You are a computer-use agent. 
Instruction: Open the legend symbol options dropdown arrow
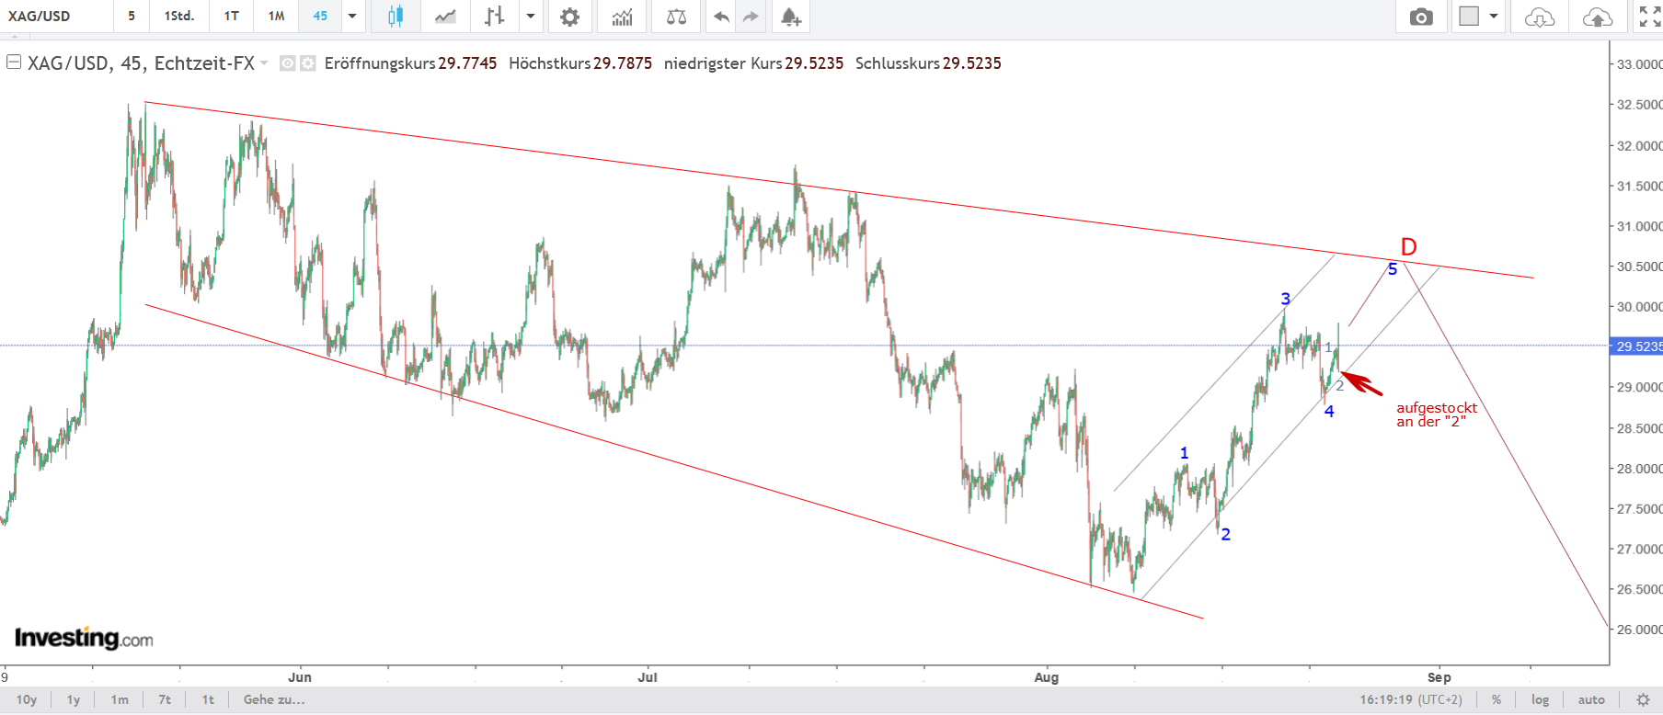point(264,63)
